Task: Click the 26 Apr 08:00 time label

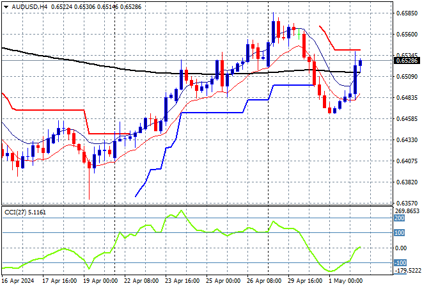Action: (x=264, y=281)
